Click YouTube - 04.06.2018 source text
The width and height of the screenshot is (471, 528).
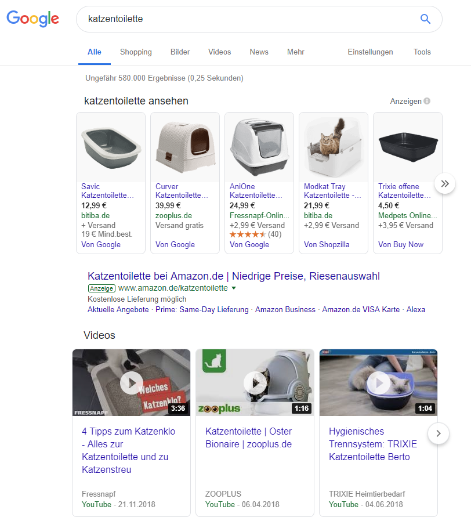[x=365, y=504]
